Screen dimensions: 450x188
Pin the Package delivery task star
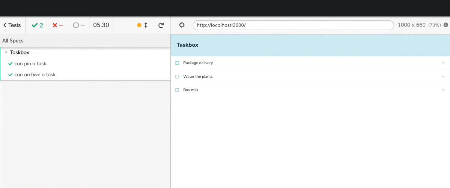(x=443, y=63)
